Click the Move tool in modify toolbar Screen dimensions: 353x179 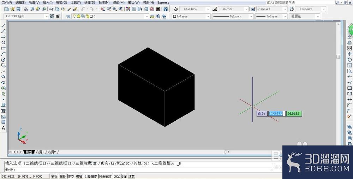point(349,54)
